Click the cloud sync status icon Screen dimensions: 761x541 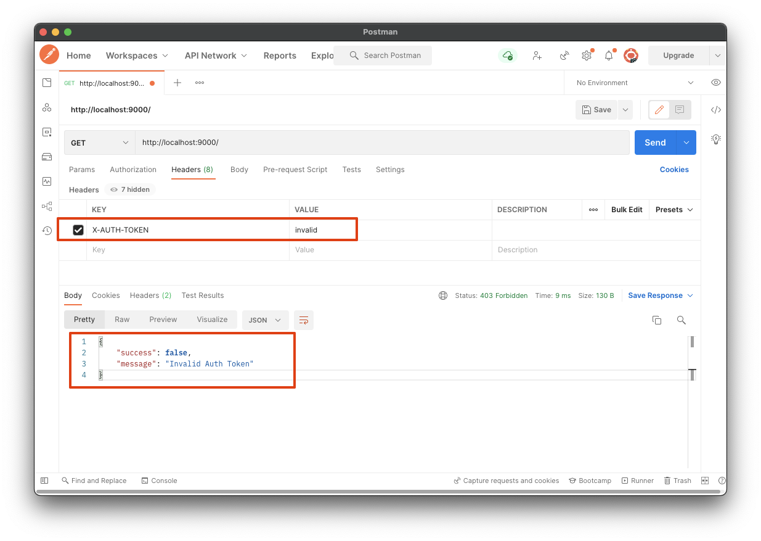point(507,56)
